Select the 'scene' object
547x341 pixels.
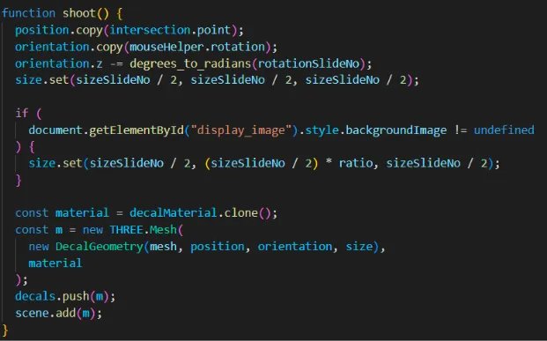coord(32,313)
